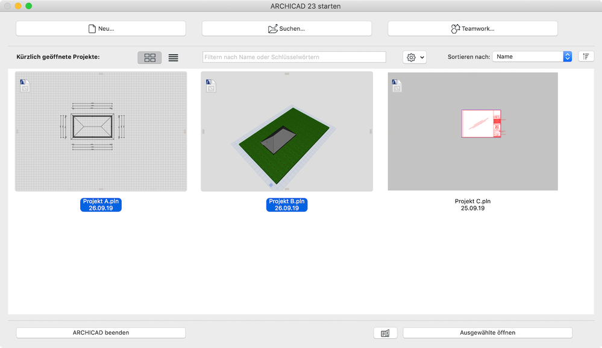
Task: Click the Suchen magnifier-folder icon
Action: pyautogui.click(x=273, y=28)
